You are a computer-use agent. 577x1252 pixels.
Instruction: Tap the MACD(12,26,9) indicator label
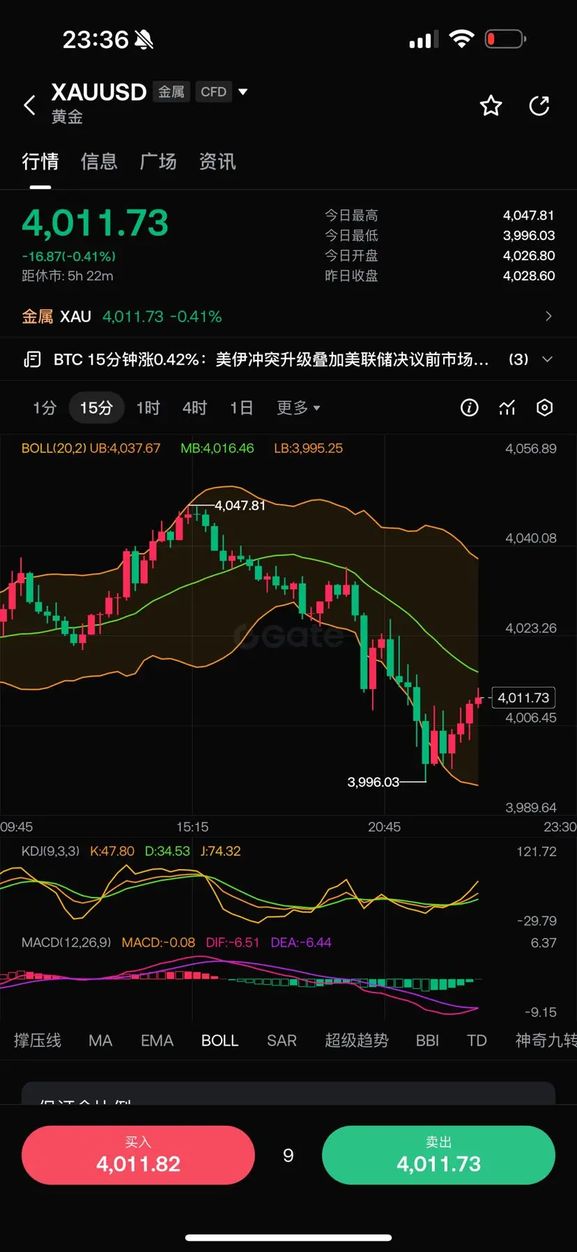pyautogui.click(x=66, y=943)
